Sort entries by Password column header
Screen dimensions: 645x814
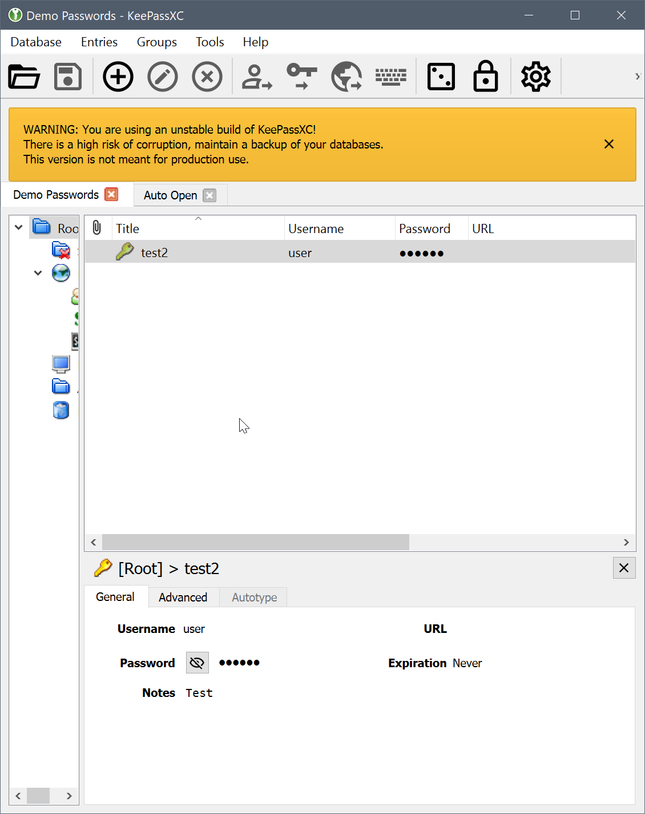tap(432, 228)
